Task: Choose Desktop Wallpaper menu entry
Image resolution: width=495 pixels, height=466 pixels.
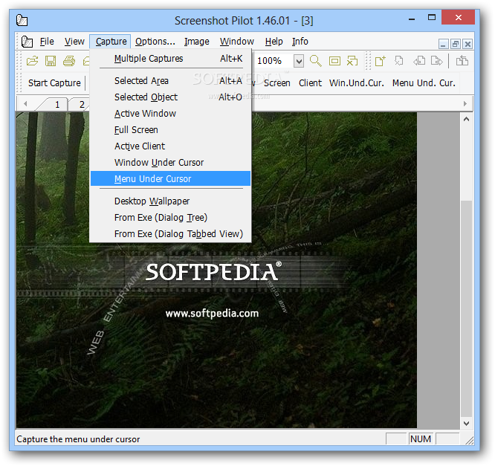Action: pos(170,201)
